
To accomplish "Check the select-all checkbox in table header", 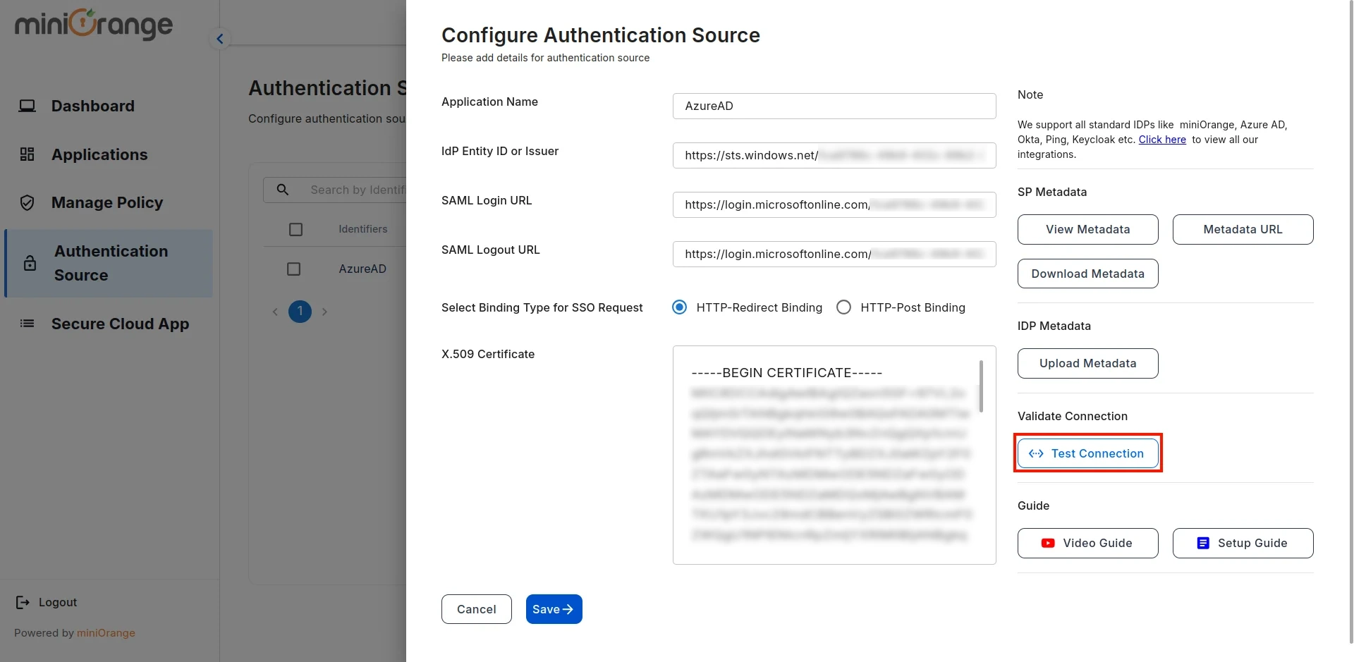I will (x=295, y=229).
